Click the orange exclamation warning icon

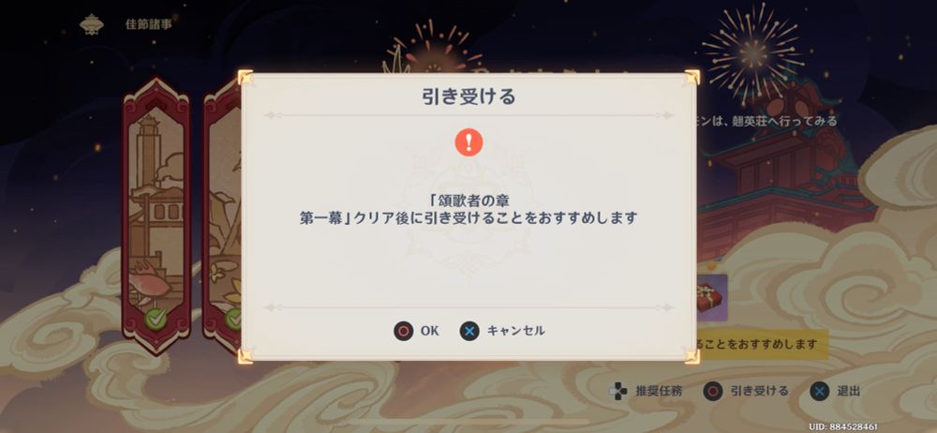coord(468,142)
